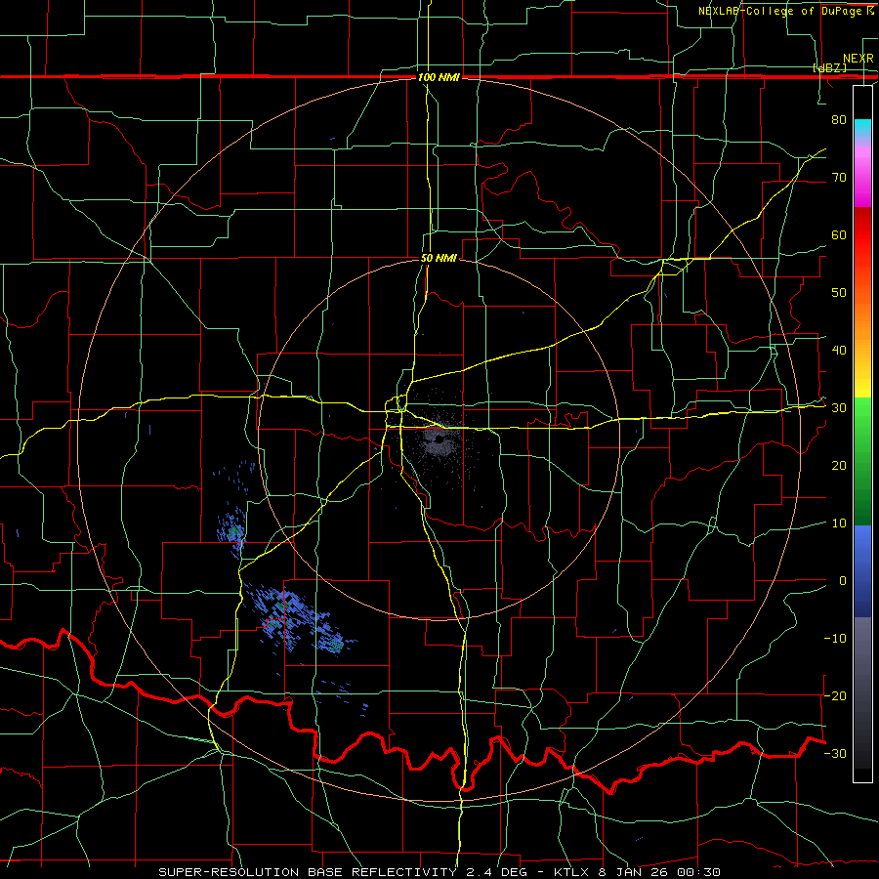Click the "SUPER-RESOLUTION BASE REFLECTIVITY" caption text

[308, 872]
